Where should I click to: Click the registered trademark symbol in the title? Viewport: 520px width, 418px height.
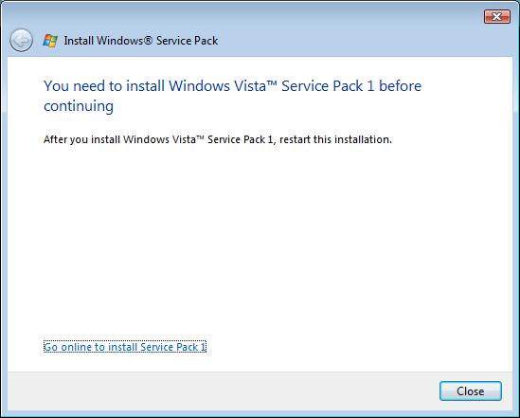(149, 41)
